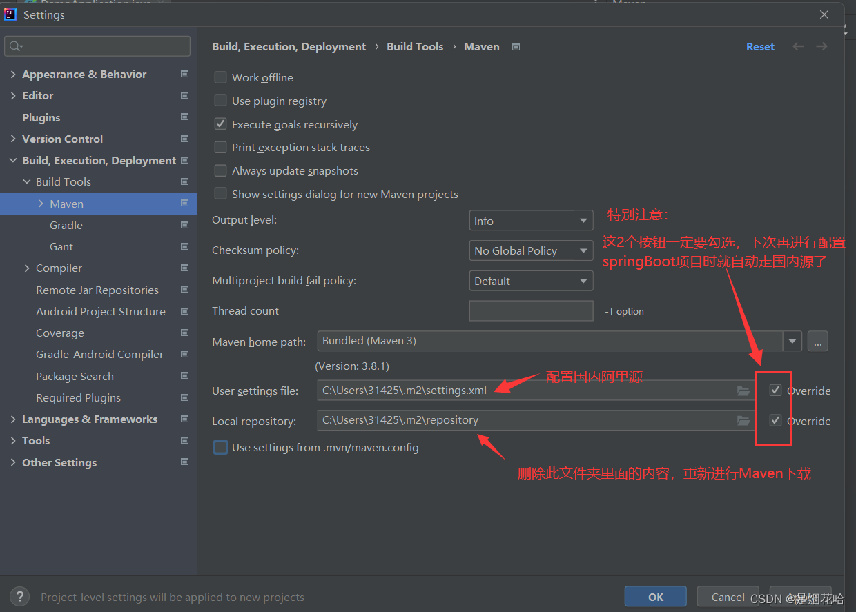The height and width of the screenshot is (612, 856).
Task: Collapse the Build, Execution, Deployment section
Action: (13, 160)
